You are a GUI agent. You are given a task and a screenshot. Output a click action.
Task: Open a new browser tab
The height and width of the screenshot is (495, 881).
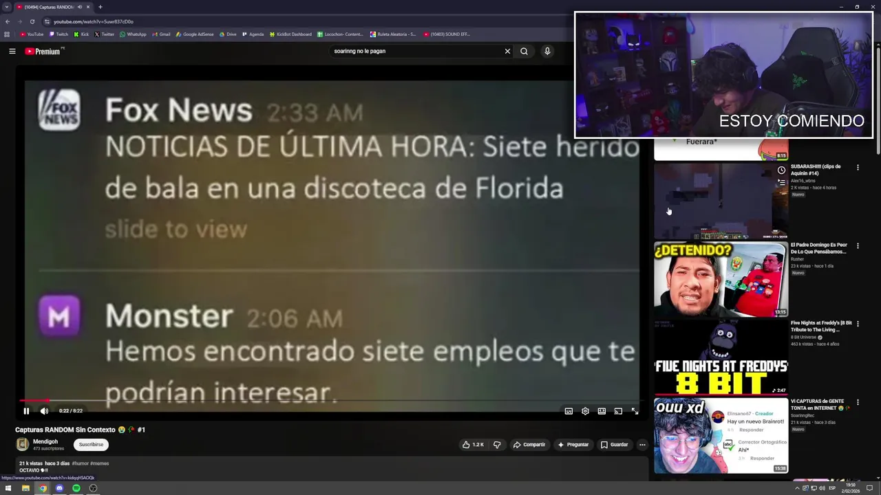[100, 7]
